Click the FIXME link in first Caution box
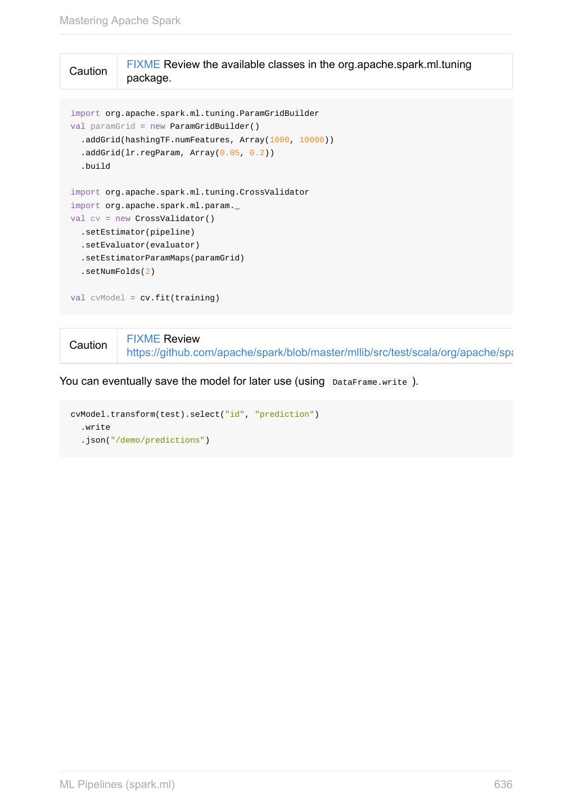 143,65
